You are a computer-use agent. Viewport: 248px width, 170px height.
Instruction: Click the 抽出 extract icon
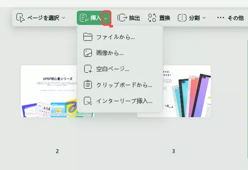click(x=122, y=18)
